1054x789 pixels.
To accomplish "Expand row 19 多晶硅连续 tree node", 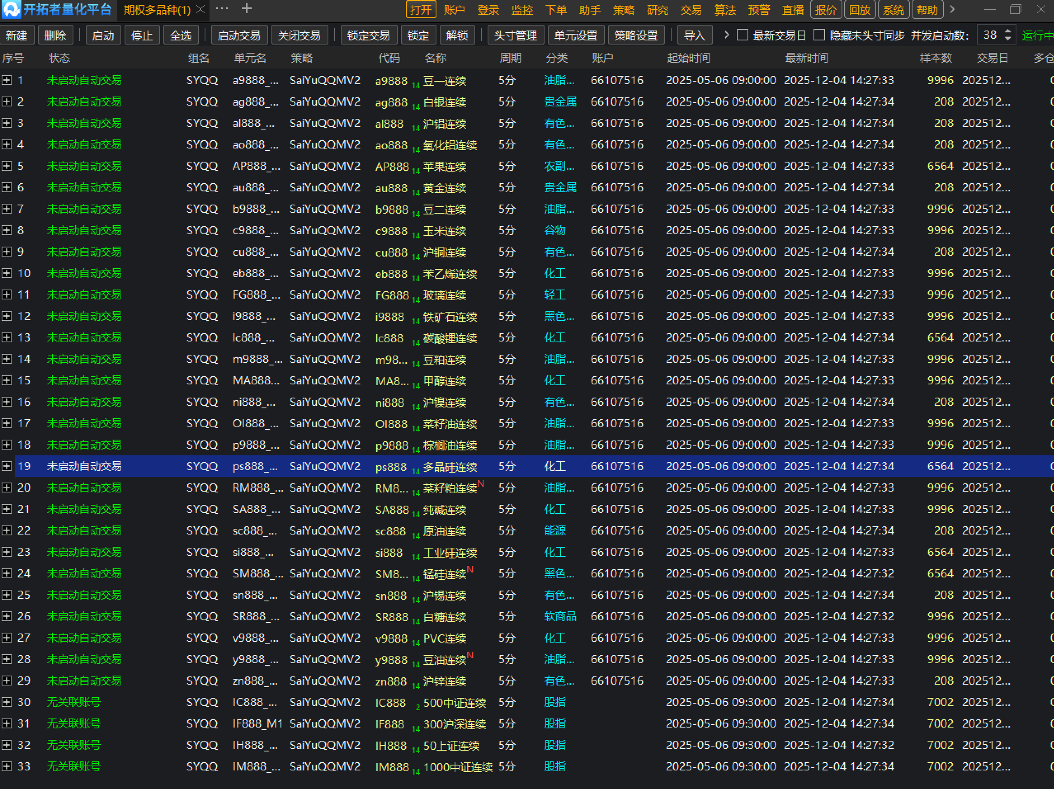I will [6, 466].
